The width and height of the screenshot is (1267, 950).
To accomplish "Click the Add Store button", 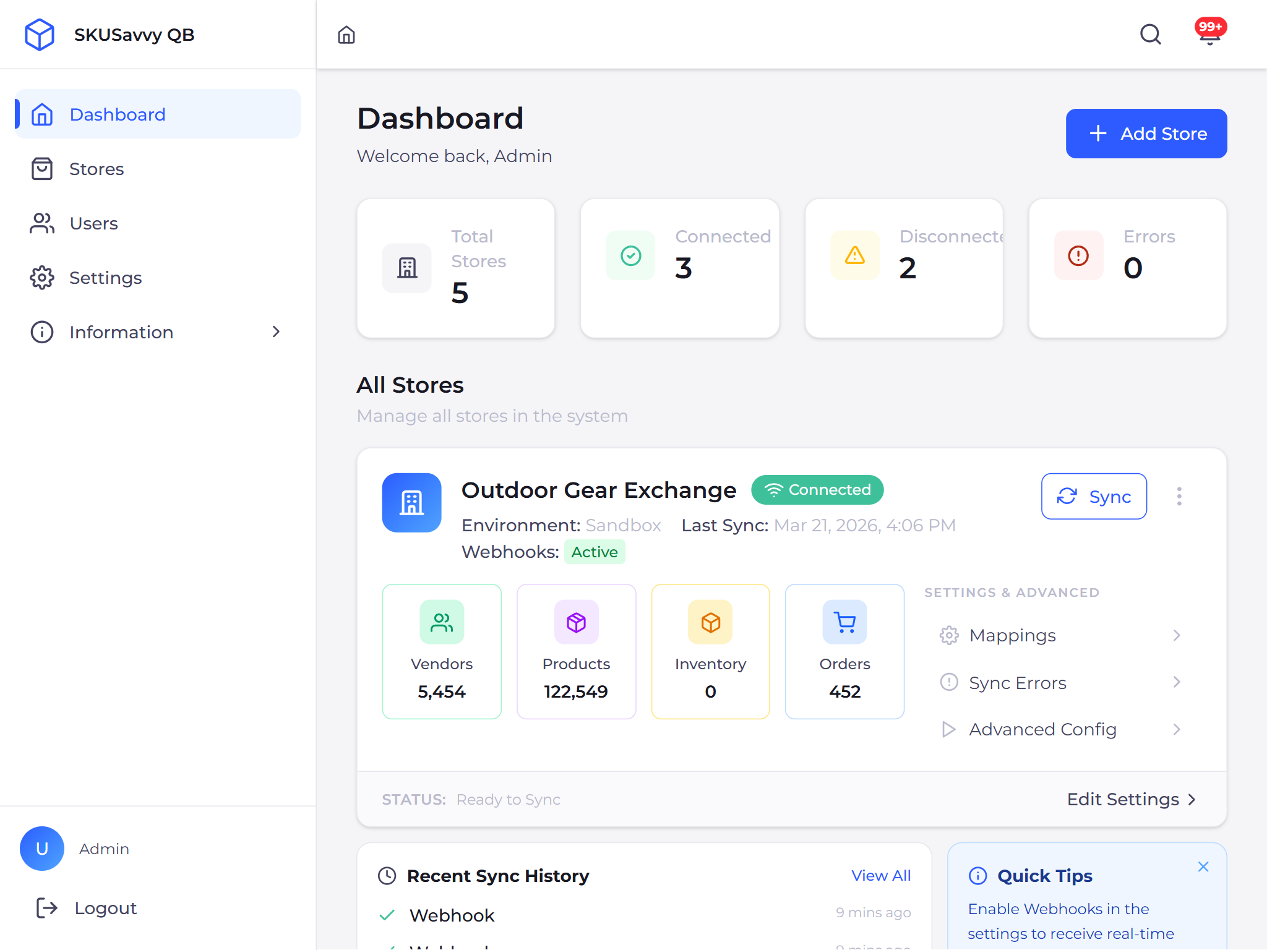I will click(x=1146, y=133).
